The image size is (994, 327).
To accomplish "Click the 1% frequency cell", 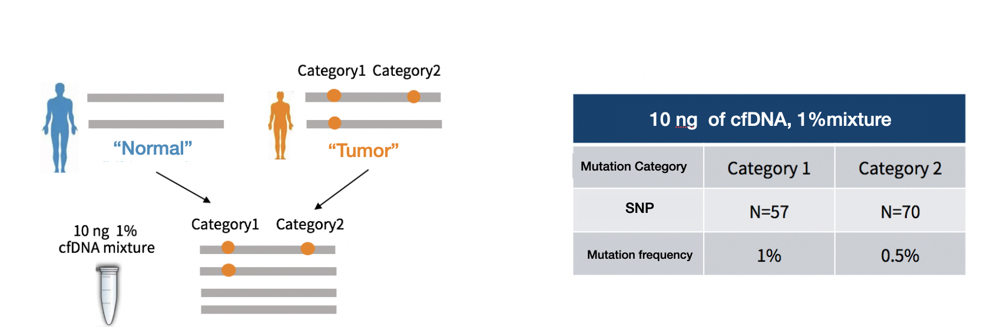I will coord(769,254).
